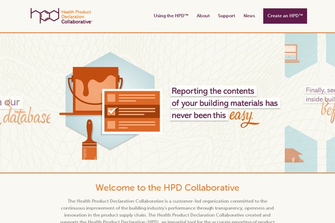Click the 'Health Product Declaration Collaborative' logo text

click(76, 17)
